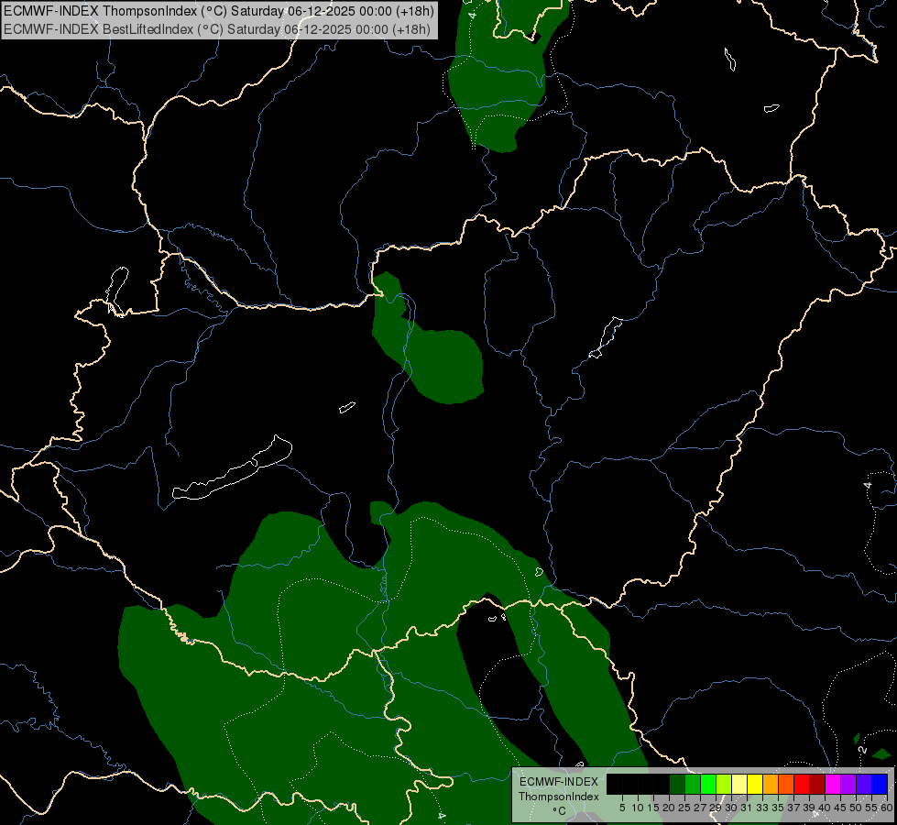Select the dark red 39–40 legend swatch
This screenshot has width=897, height=825.
tap(817, 784)
